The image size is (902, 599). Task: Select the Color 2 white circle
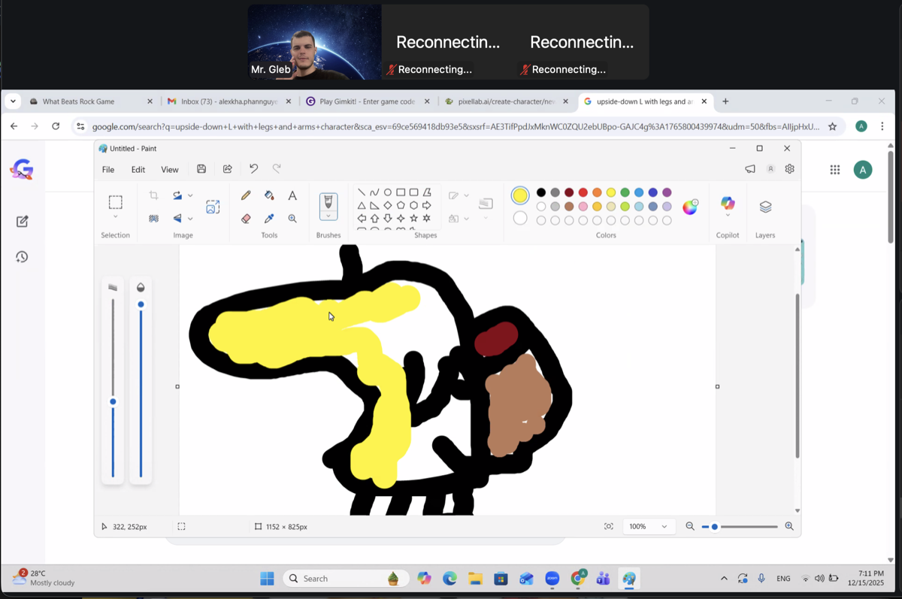click(x=520, y=219)
